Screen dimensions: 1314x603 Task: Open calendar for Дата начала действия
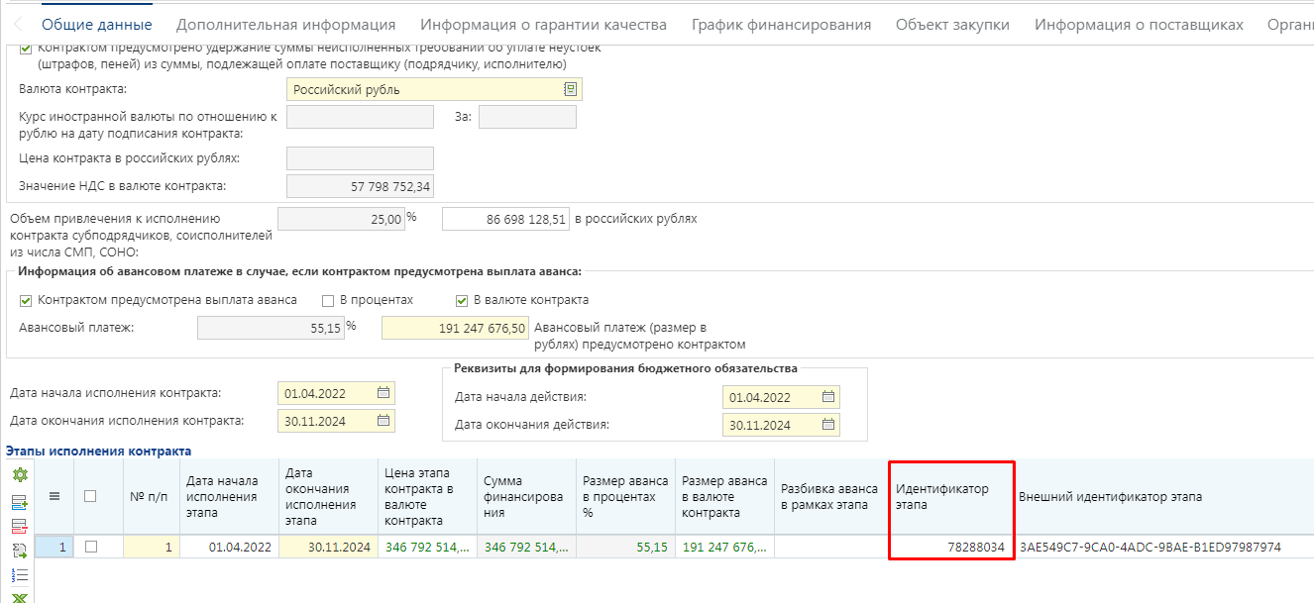point(828,396)
